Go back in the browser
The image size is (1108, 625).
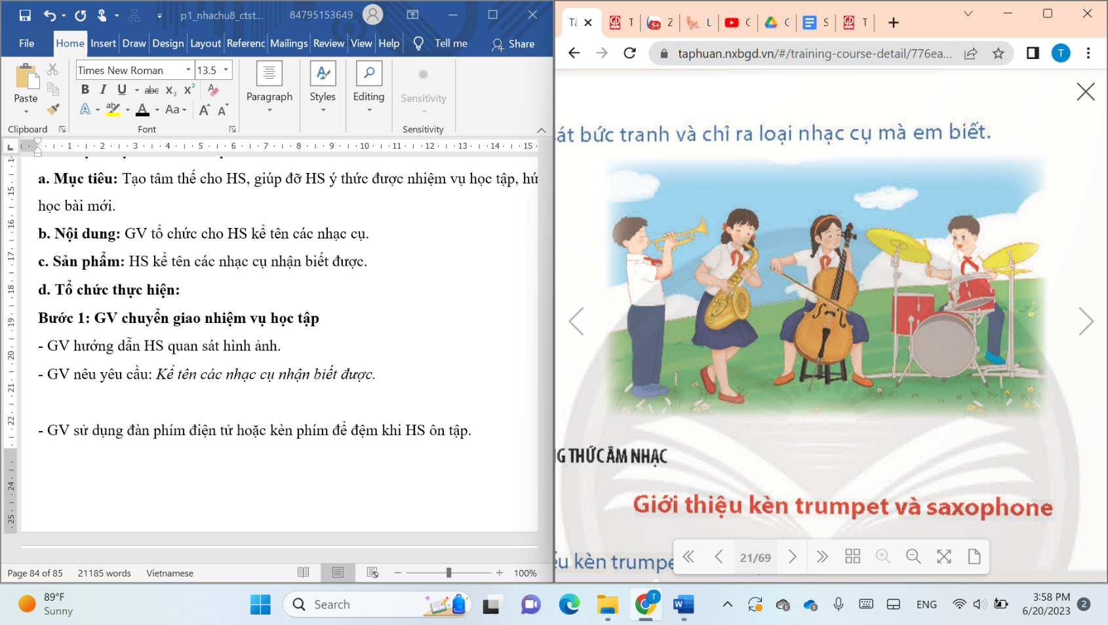click(x=574, y=53)
